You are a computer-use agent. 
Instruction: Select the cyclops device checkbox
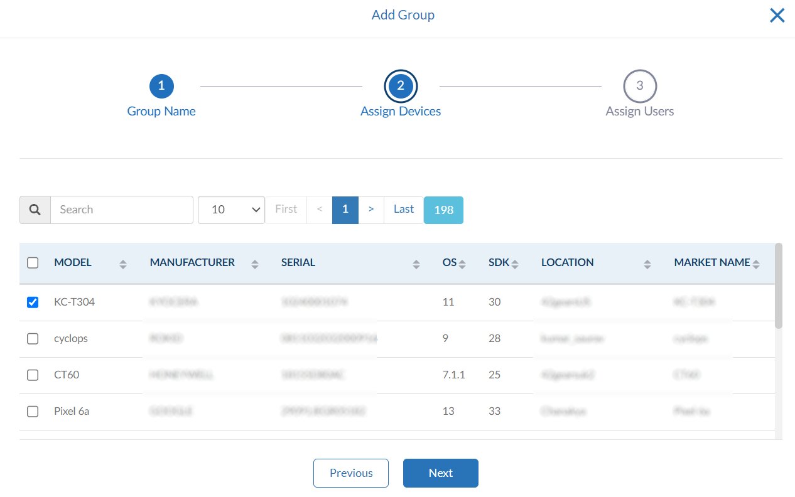point(33,339)
